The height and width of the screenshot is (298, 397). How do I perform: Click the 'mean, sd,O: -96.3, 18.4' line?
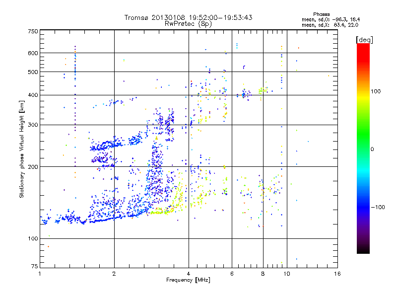pyautogui.click(x=331, y=19)
